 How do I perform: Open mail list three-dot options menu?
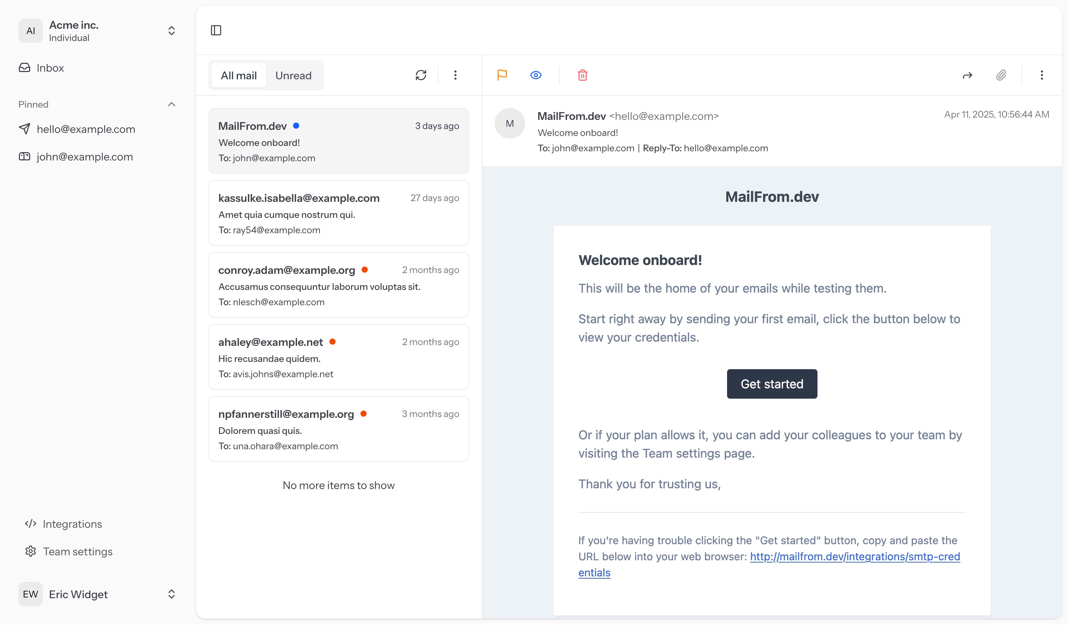click(x=455, y=75)
